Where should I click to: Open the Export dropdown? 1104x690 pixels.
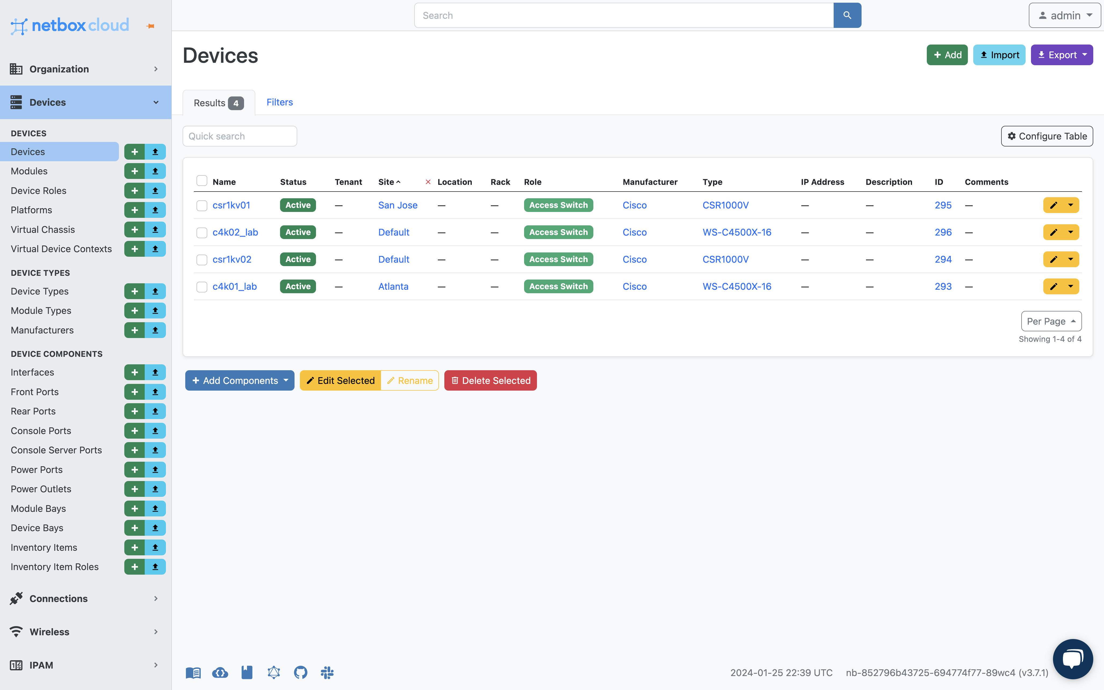click(1062, 55)
